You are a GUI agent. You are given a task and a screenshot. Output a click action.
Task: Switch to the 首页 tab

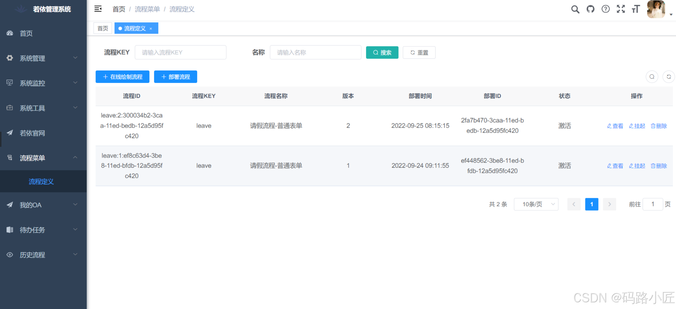tap(102, 28)
